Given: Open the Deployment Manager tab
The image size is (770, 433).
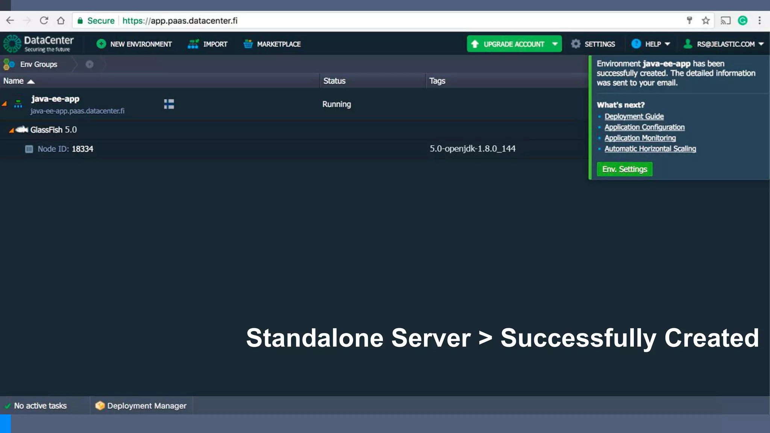Looking at the screenshot, I should [x=141, y=406].
